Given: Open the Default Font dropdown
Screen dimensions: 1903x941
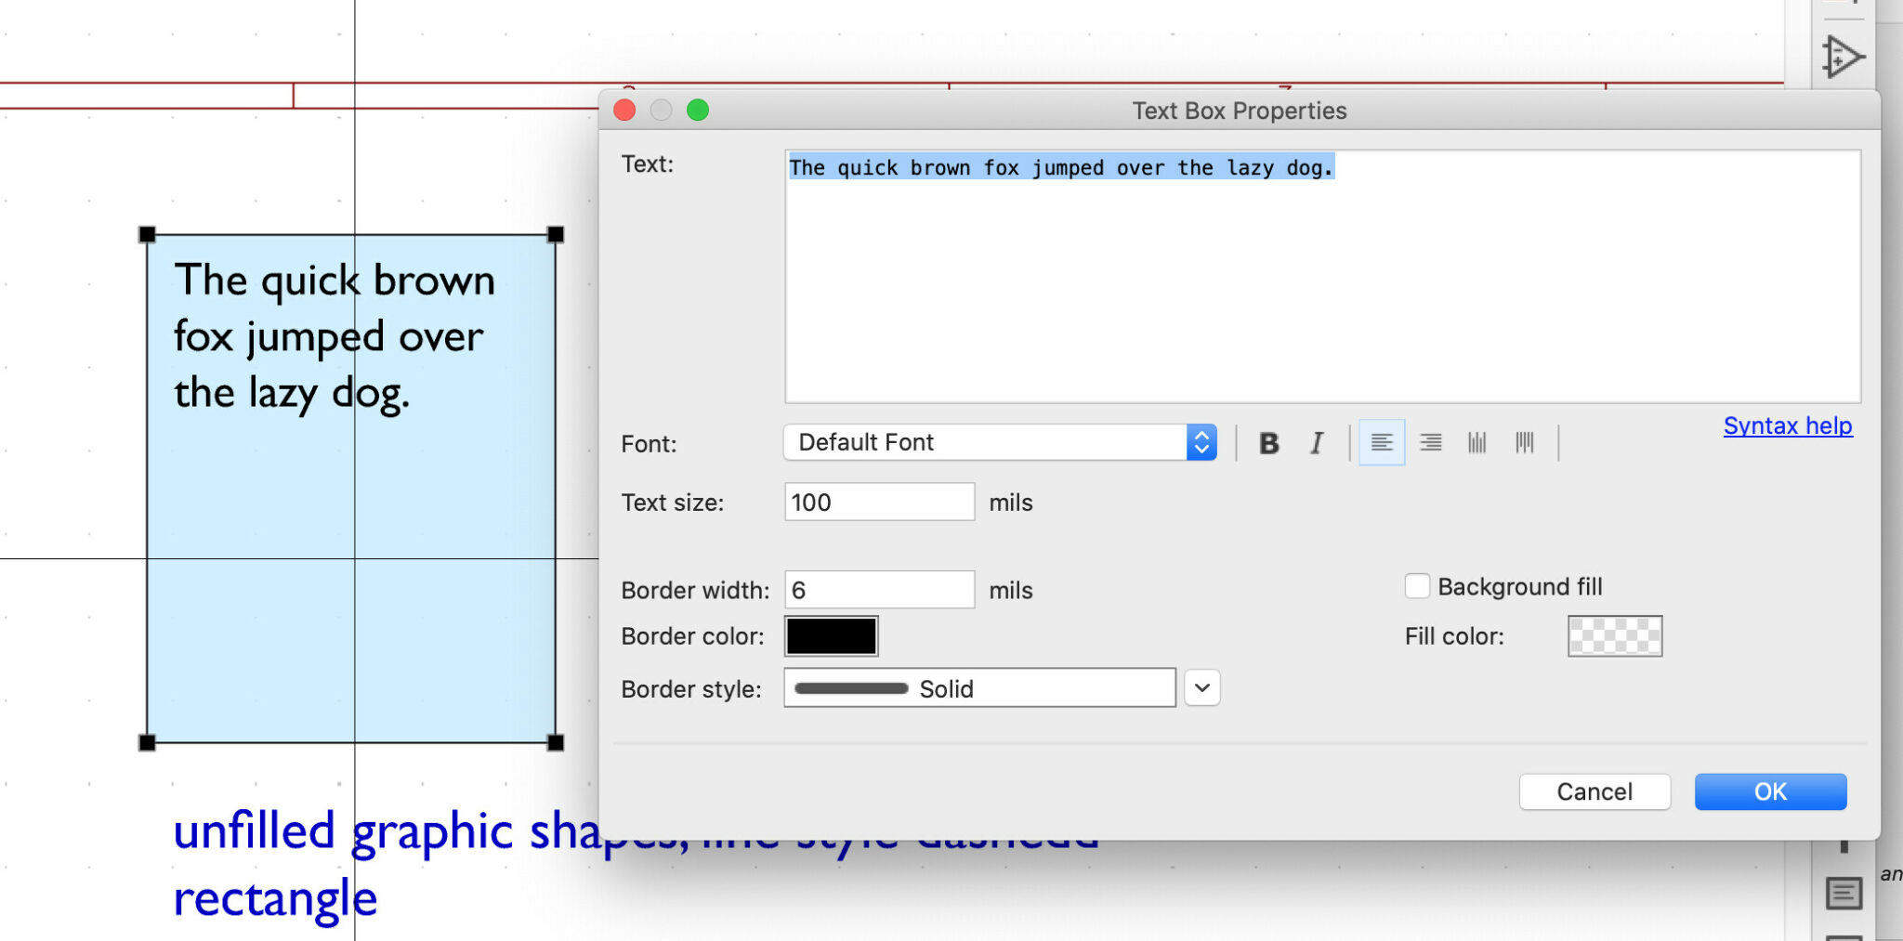Looking at the screenshot, I should point(1000,442).
